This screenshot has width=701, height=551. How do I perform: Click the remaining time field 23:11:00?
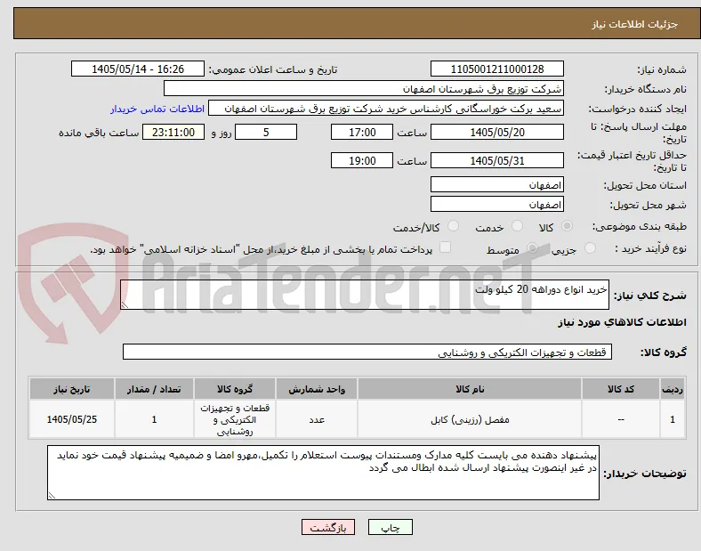[x=173, y=133]
